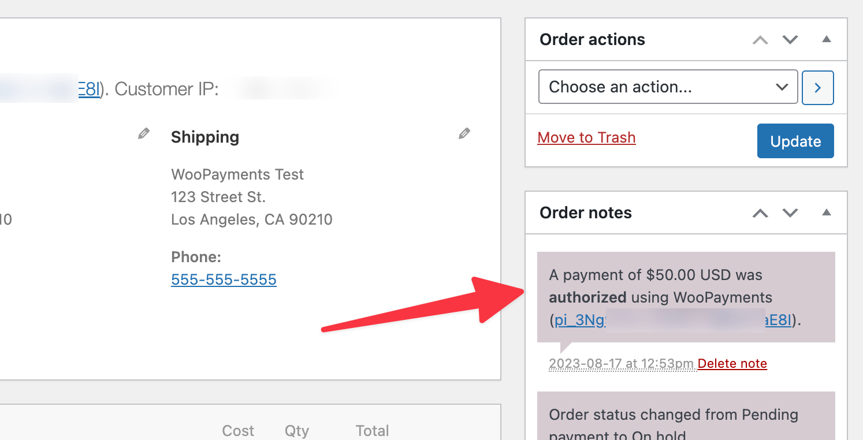Run the chosen action with blue arrow button

click(x=817, y=87)
